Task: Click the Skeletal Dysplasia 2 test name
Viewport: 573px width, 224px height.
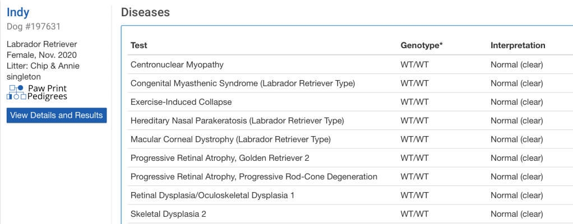Action: click(169, 214)
